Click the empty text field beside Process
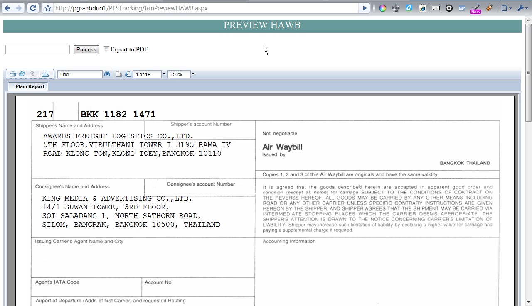 [x=37, y=49]
